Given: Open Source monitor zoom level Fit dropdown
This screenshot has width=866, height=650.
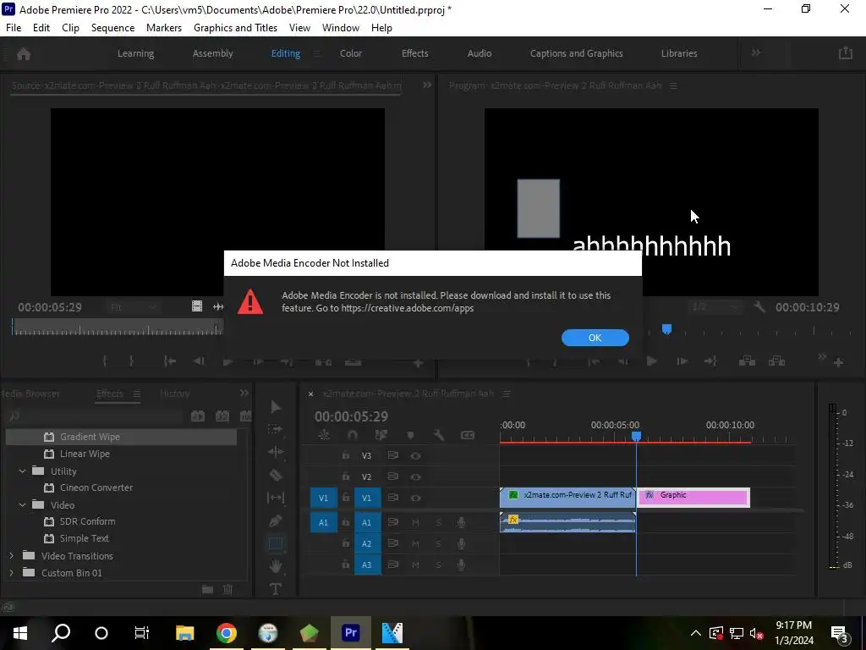Looking at the screenshot, I should click(x=133, y=307).
